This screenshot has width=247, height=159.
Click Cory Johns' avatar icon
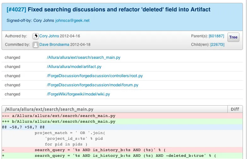(x=36, y=36)
